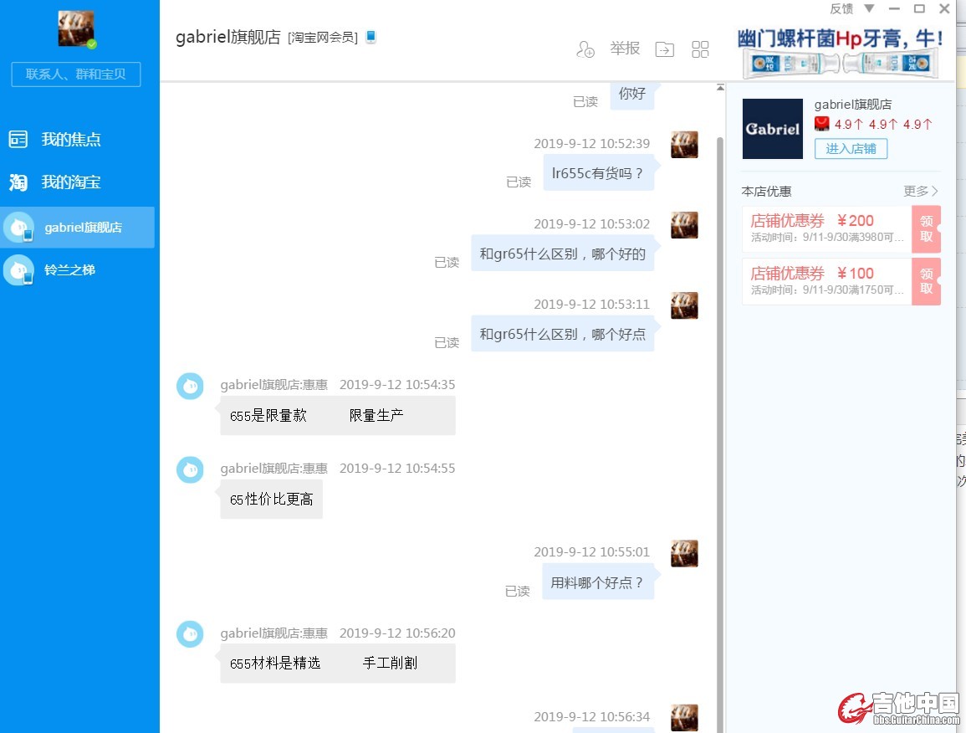Claim the ¥100 store coupon
Viewport: 966px width, 733px height.
tap(926, 281)
